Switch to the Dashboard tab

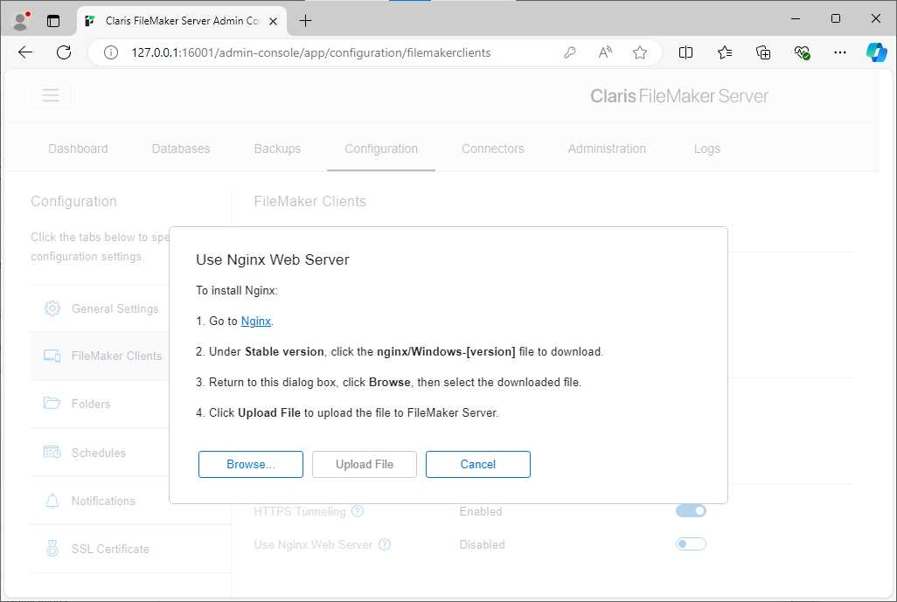78,149
